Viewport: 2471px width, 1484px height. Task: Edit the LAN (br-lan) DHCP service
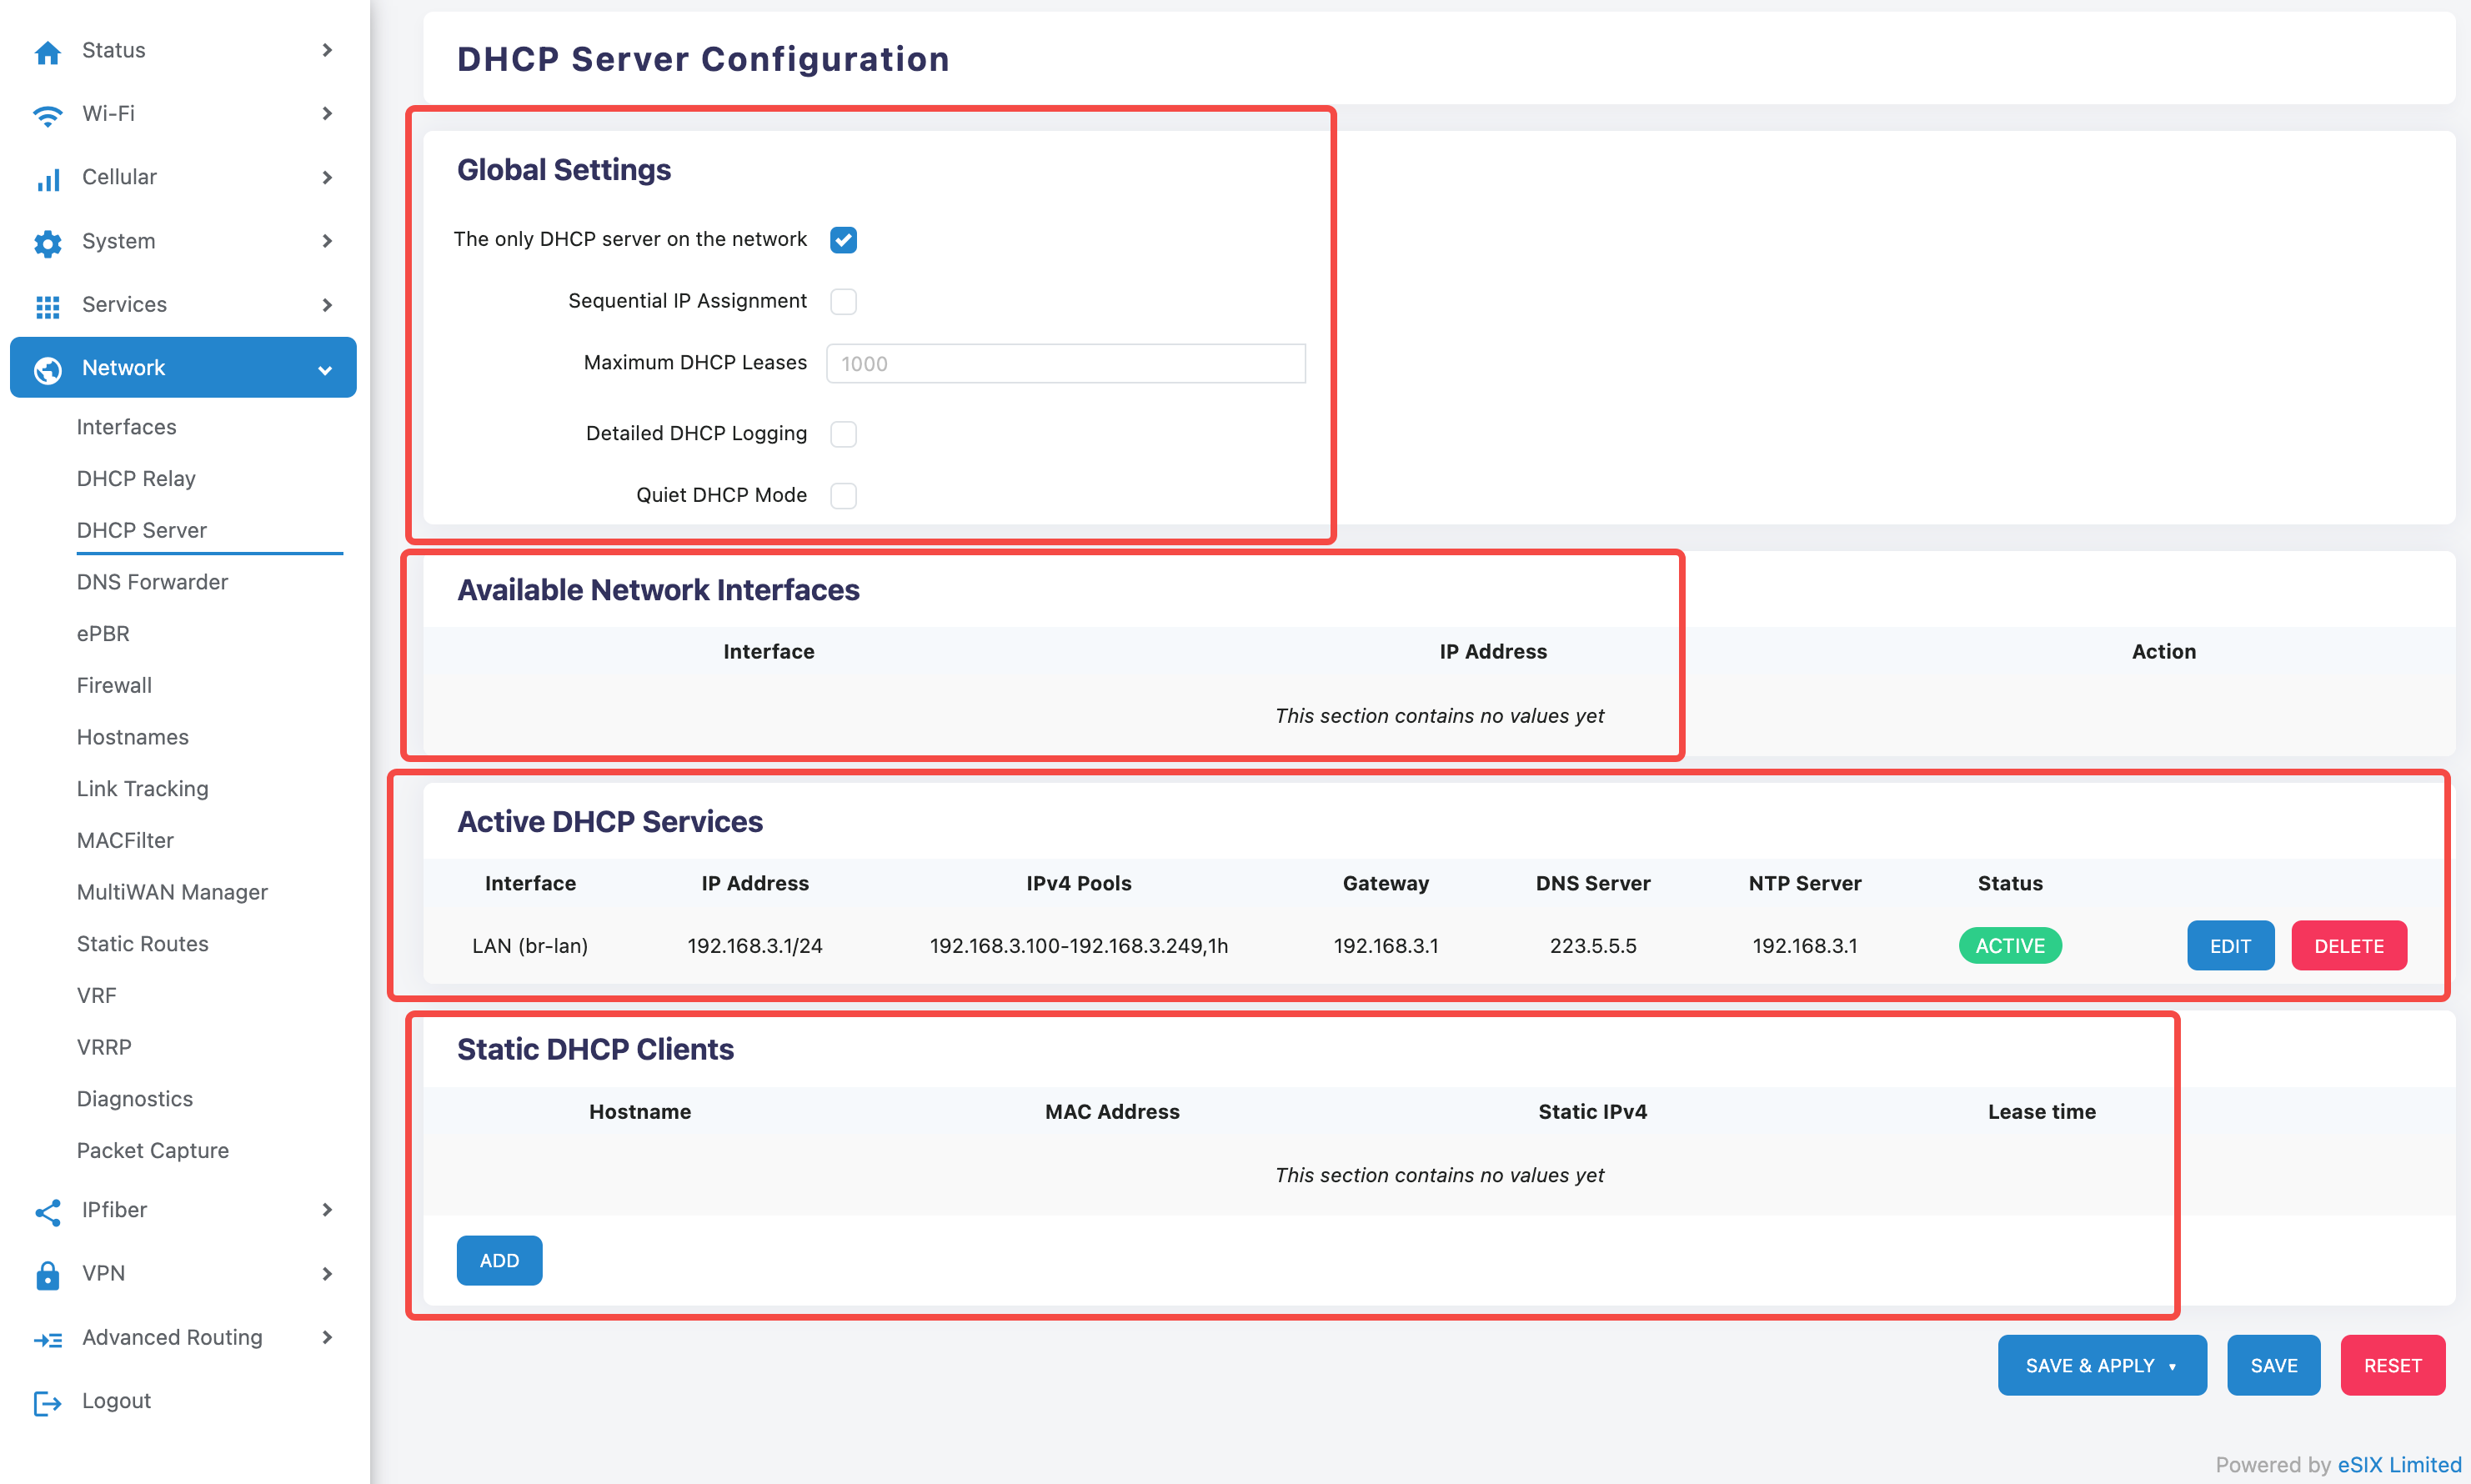click(x=2229, y=946)
